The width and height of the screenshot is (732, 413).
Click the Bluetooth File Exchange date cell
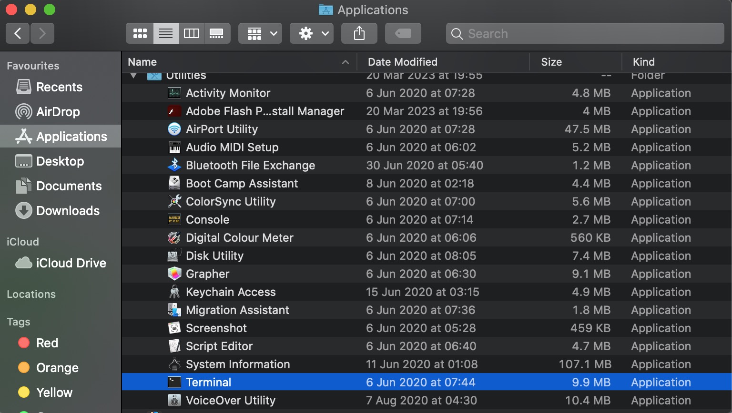pyautogui.click(x=424, y=165)
